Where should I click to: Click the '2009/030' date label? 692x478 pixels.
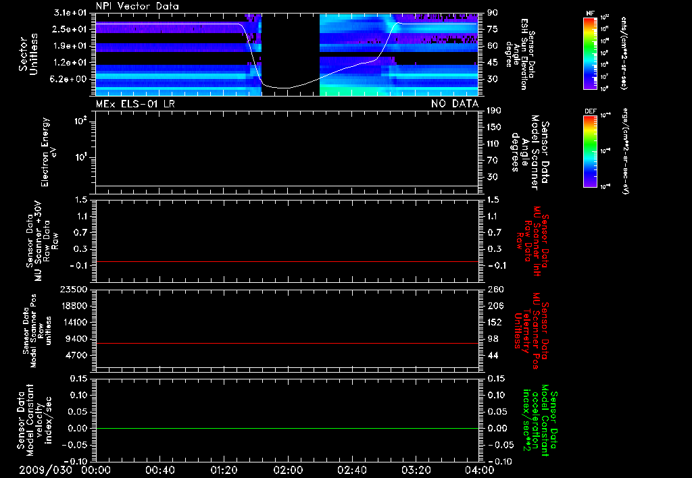(x=45, y=470)
